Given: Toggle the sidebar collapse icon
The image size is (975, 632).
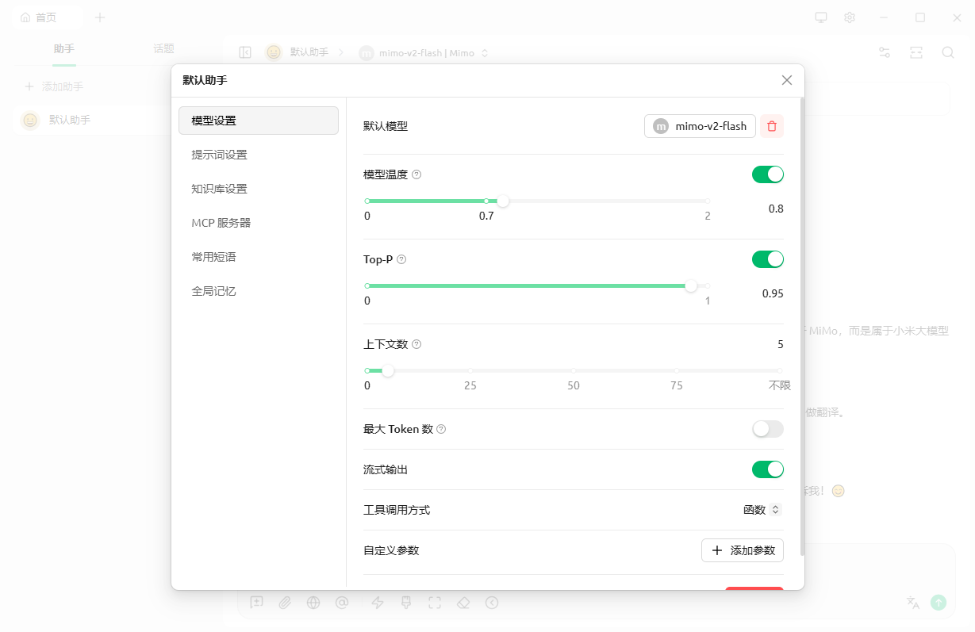Looking at the screenshot, I should [x=245, y=52].
